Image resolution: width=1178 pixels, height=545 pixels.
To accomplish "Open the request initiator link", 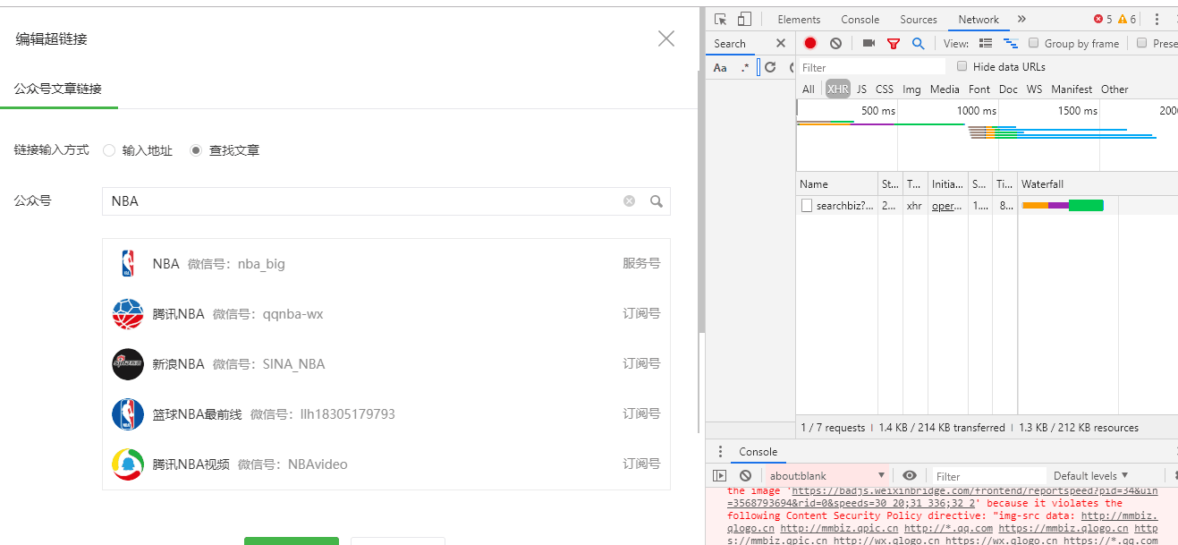I will point(947,206).
